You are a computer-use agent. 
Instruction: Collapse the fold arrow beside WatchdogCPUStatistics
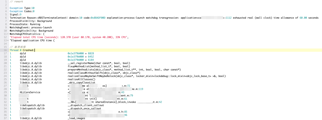coord(8,34)
